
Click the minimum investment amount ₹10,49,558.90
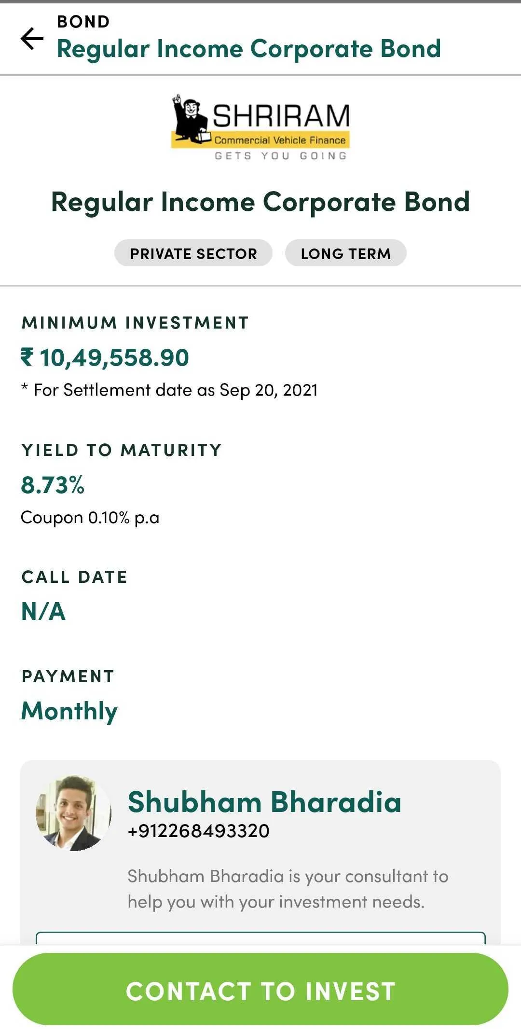105,358
